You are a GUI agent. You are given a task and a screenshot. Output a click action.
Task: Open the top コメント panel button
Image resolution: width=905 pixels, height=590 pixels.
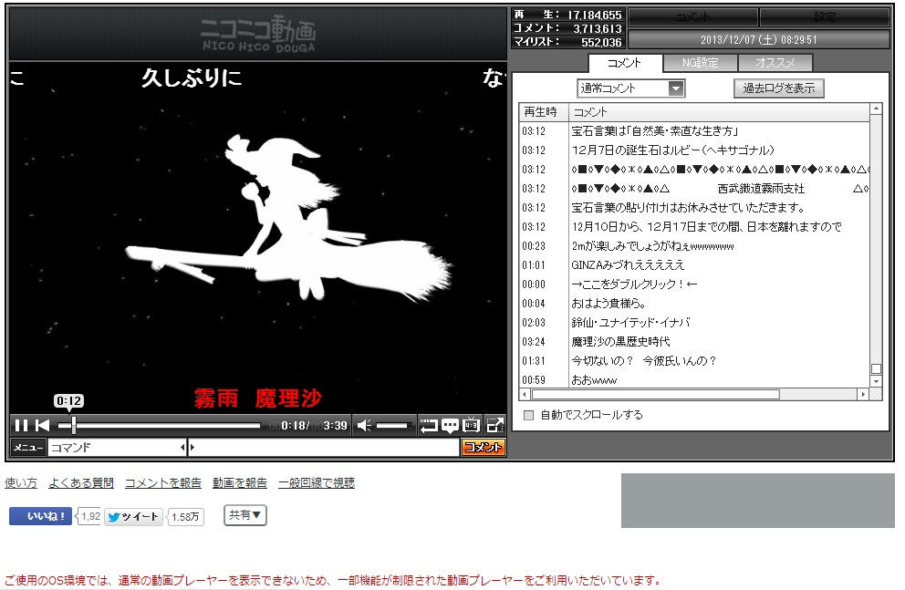point(692,17)
